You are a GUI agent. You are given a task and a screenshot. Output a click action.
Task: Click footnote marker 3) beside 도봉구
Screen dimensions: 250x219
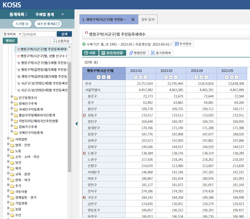click(x=84, y=153)
